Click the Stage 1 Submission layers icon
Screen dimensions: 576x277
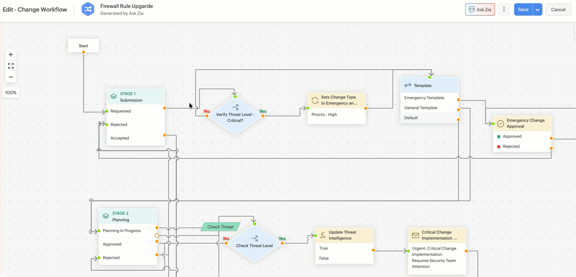(113, 96)
